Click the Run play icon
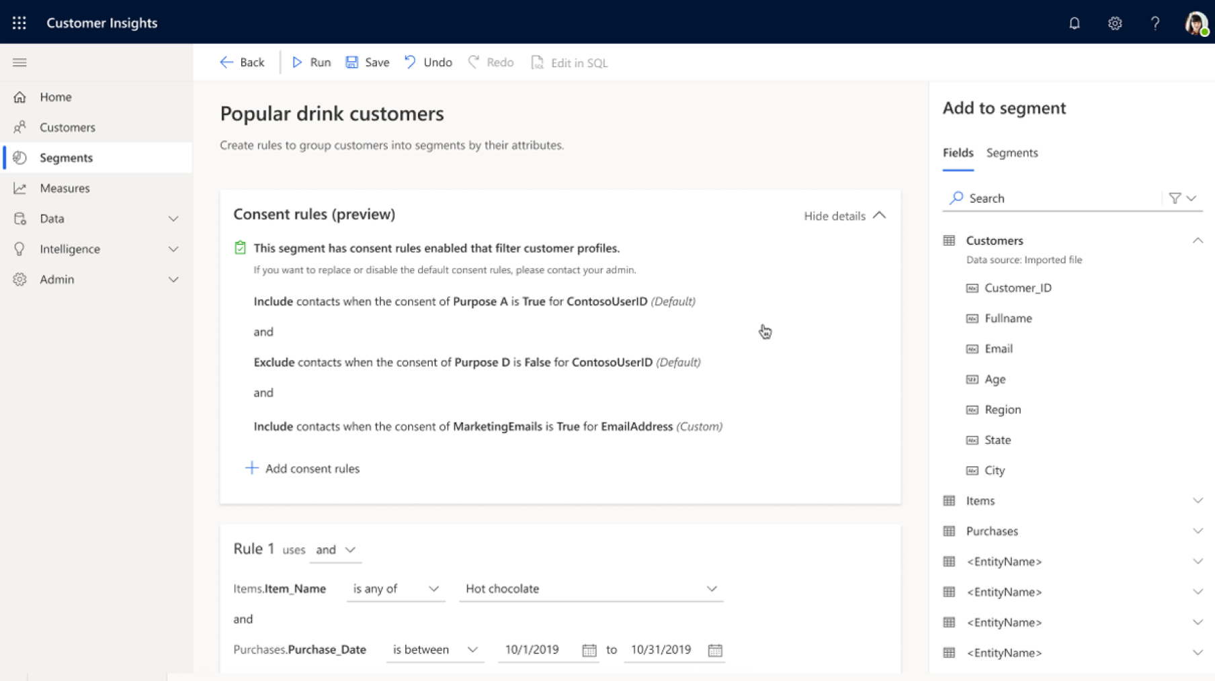 [297, 62]
